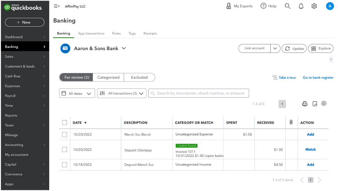Click the 1 match found badge

tap(187, 146)
